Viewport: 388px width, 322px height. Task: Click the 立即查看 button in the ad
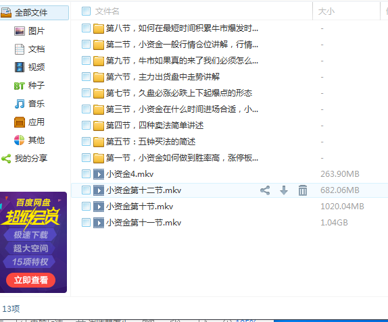pos(30,280)
